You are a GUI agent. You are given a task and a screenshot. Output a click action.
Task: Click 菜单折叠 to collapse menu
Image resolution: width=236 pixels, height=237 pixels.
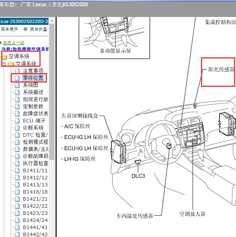(x=39, y=29)
